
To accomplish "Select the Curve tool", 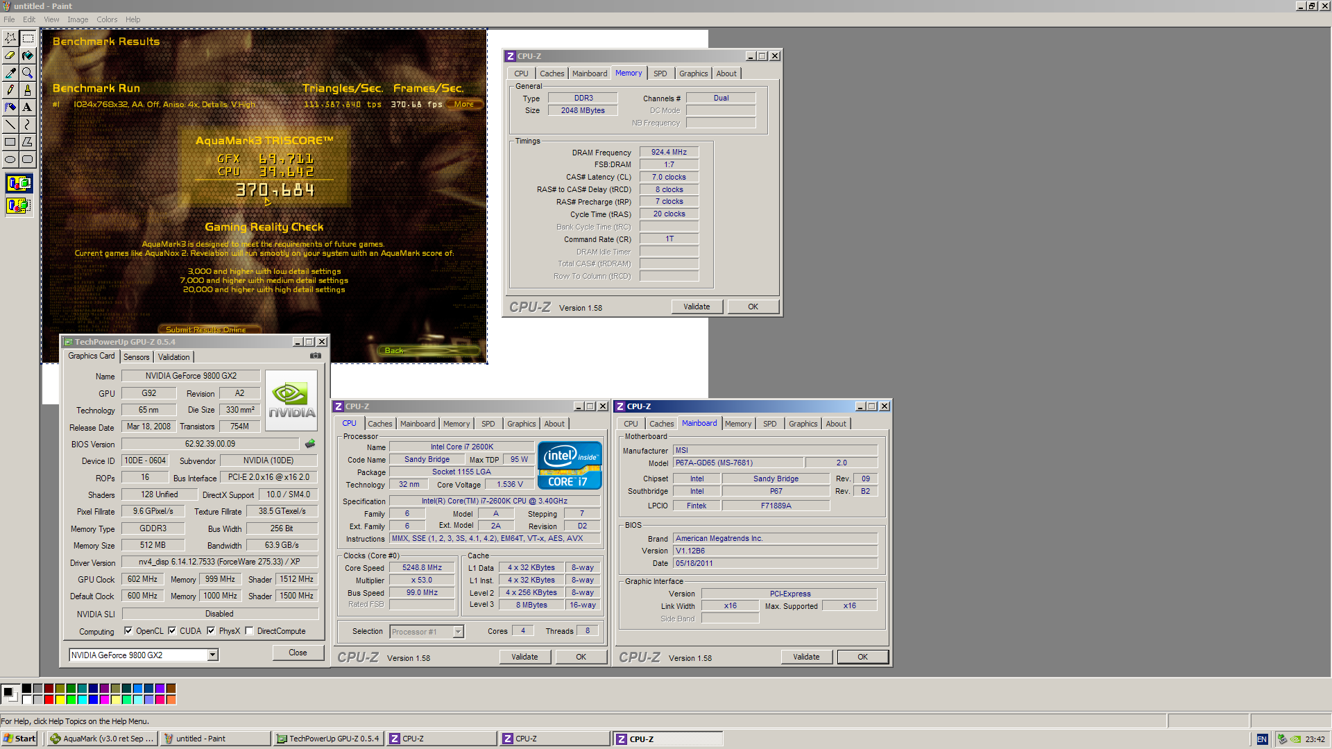I will pos(28,125).
